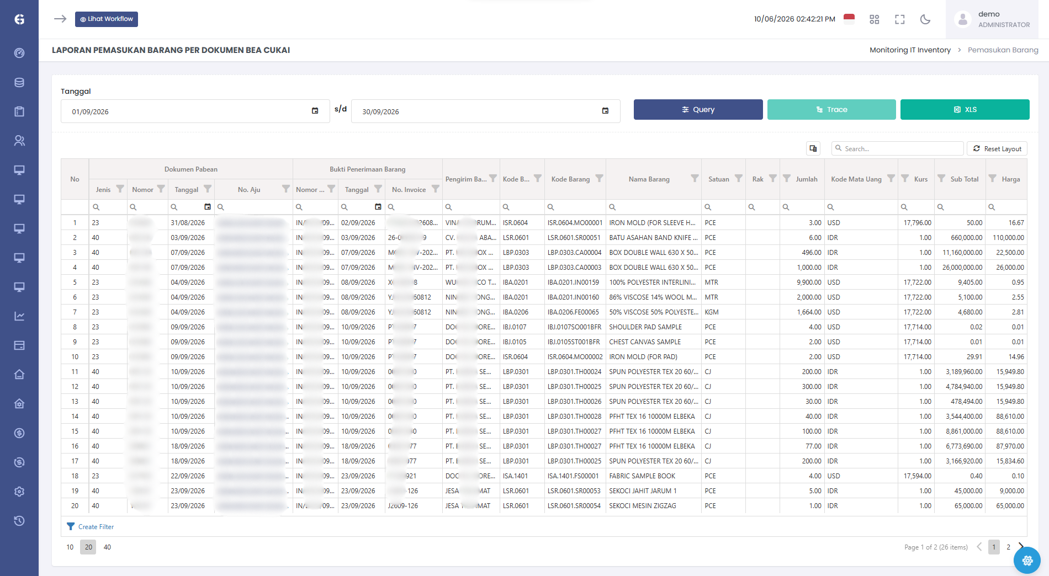Sort by the Pengirim Ba... column header

[466, 179]
